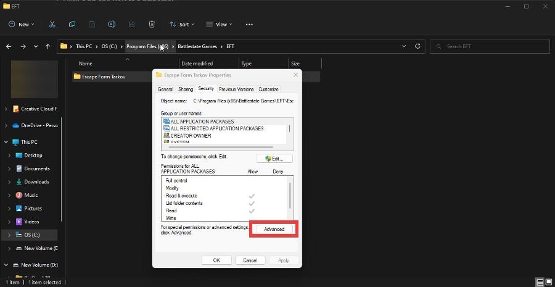
Task: Click OS (C:) breadcrumb in address bar
Action: point(109,46)
